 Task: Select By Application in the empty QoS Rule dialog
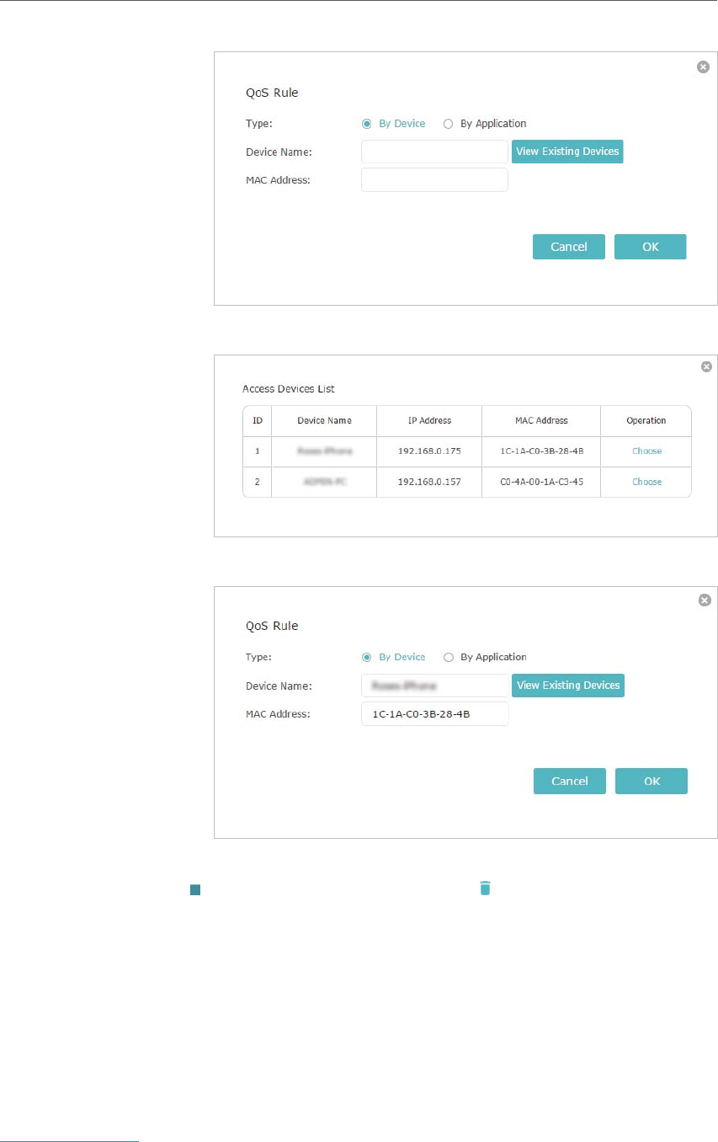point(485,124)
